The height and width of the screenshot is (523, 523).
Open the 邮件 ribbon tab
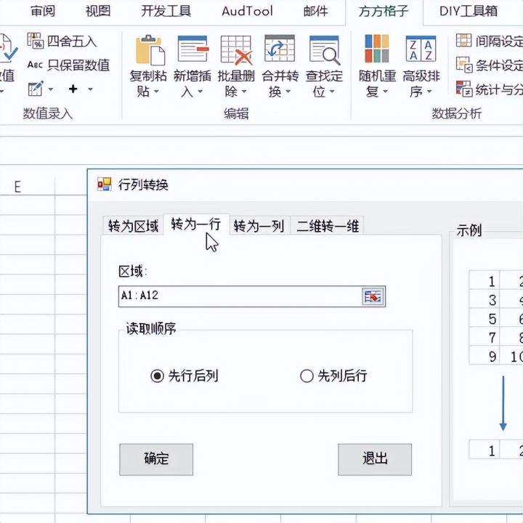pos(315,12)
